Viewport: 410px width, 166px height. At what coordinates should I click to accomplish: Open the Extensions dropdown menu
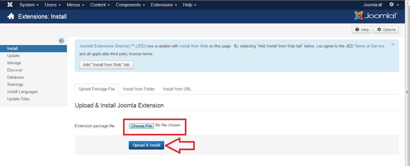tap(164, 5)
